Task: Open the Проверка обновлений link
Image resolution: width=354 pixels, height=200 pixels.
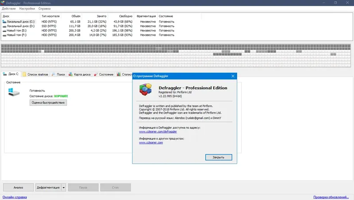Action: click(331, 197)
